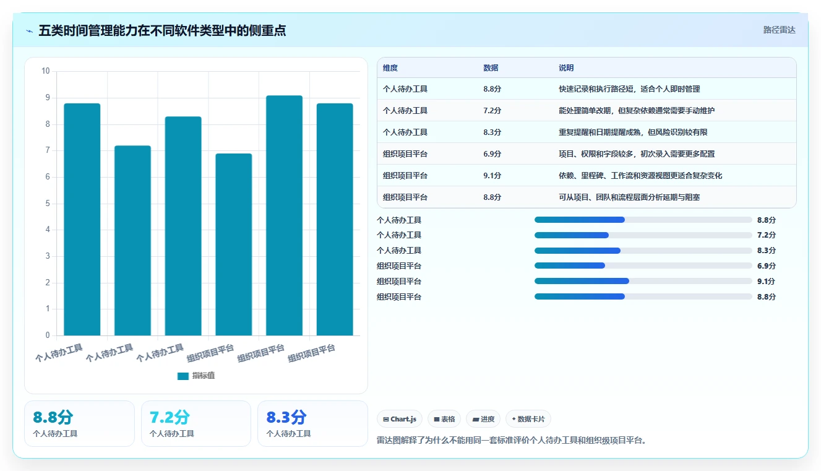The image size is (821, 471).
Task: Click the tallest chart bar at 9.1
Action: tap(284, 215)
